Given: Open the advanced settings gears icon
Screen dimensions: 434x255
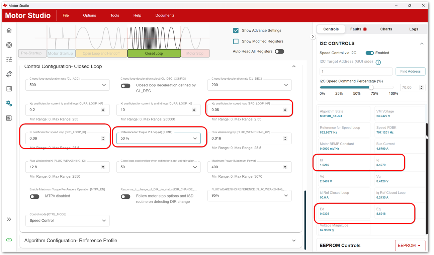Looking at the screenshot, I should pyautogui.click(x=9, y=104).
